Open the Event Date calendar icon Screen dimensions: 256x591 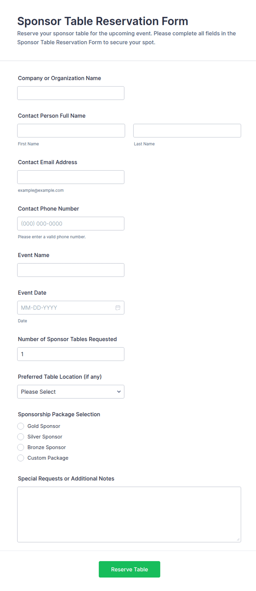pyautogui.click(x=118, y=307)
